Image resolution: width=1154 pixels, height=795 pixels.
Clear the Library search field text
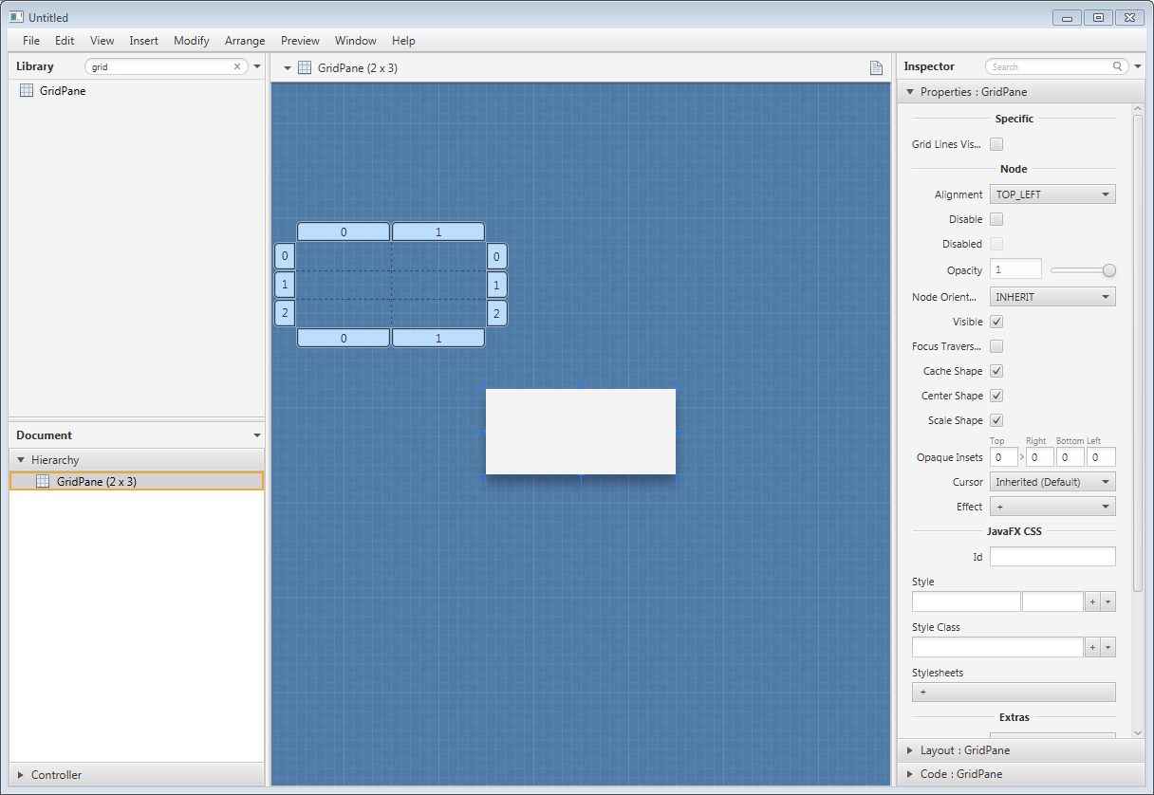(x=237, y=67)
